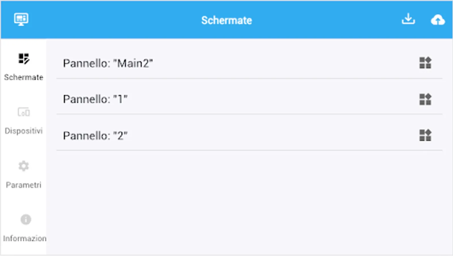Click the download icon in header
The width and height of the screenshot is (453, 256).
point(408,19)
